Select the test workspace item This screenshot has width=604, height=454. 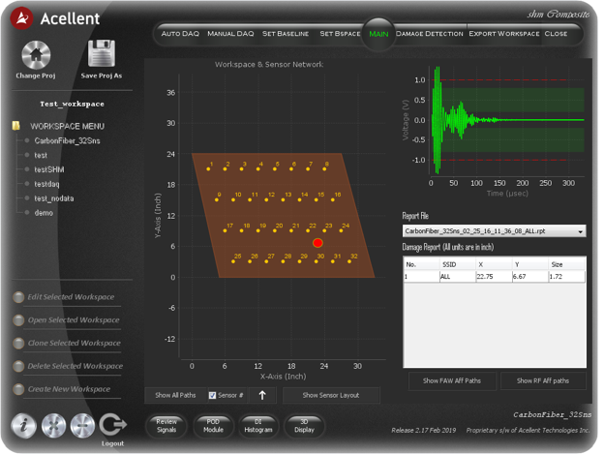pyautogui.click(x=41, y=155)
